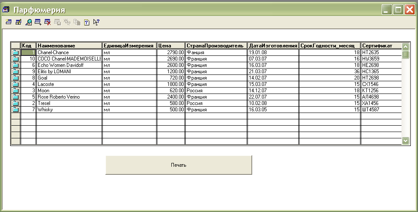Click the country cell Фанция
The height and width of the screenshot is (212, 418).
216,52
